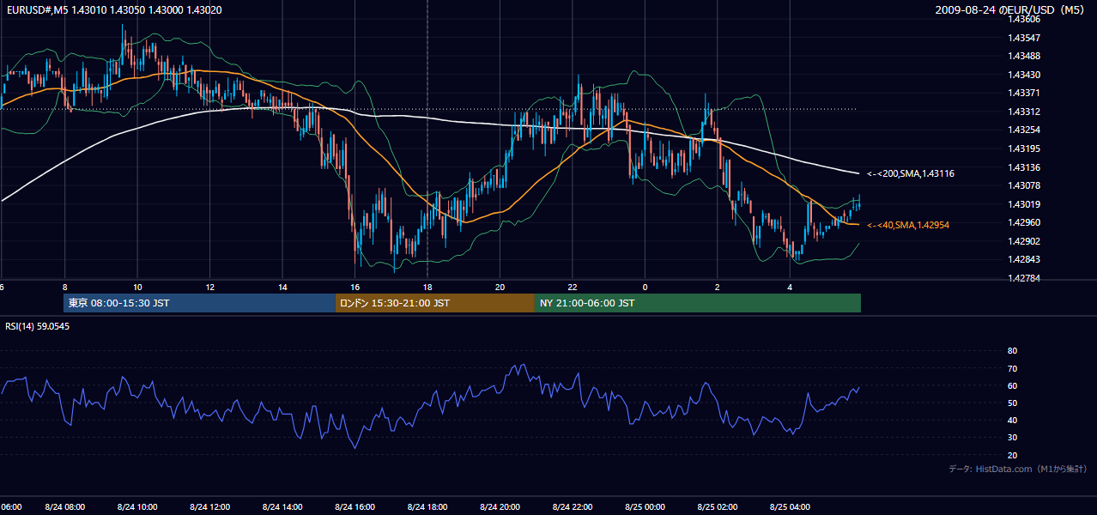This screenshot has height=515, width=1097.
Task: Click the RSI(14) 59.0545 indicator label
Action: 38,326
